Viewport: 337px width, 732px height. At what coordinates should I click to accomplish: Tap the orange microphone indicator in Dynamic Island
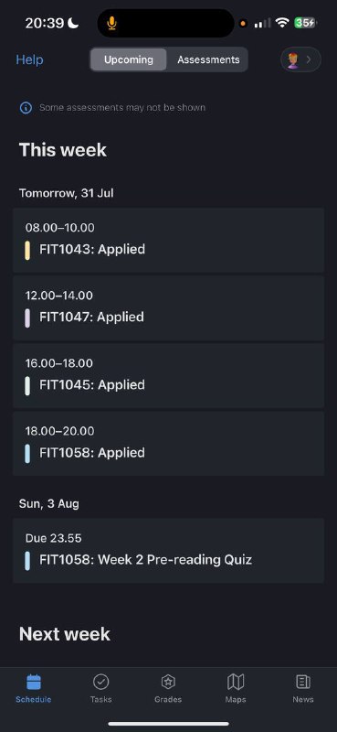tap(111, 23)
